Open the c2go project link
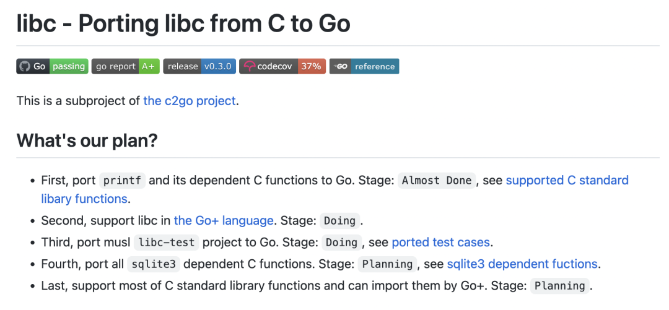 [190, 101]
